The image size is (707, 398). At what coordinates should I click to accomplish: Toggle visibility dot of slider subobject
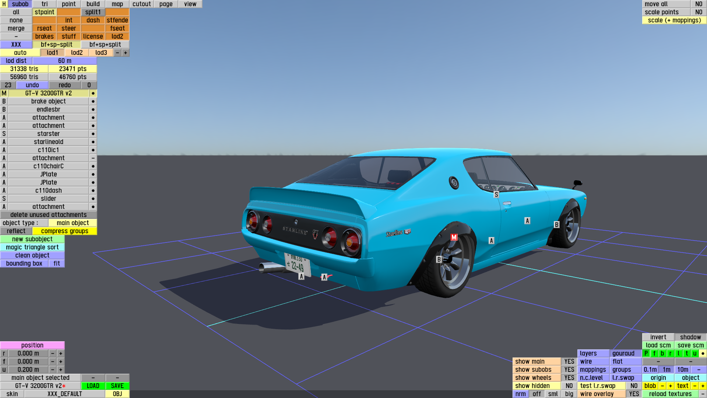[93, 199]
